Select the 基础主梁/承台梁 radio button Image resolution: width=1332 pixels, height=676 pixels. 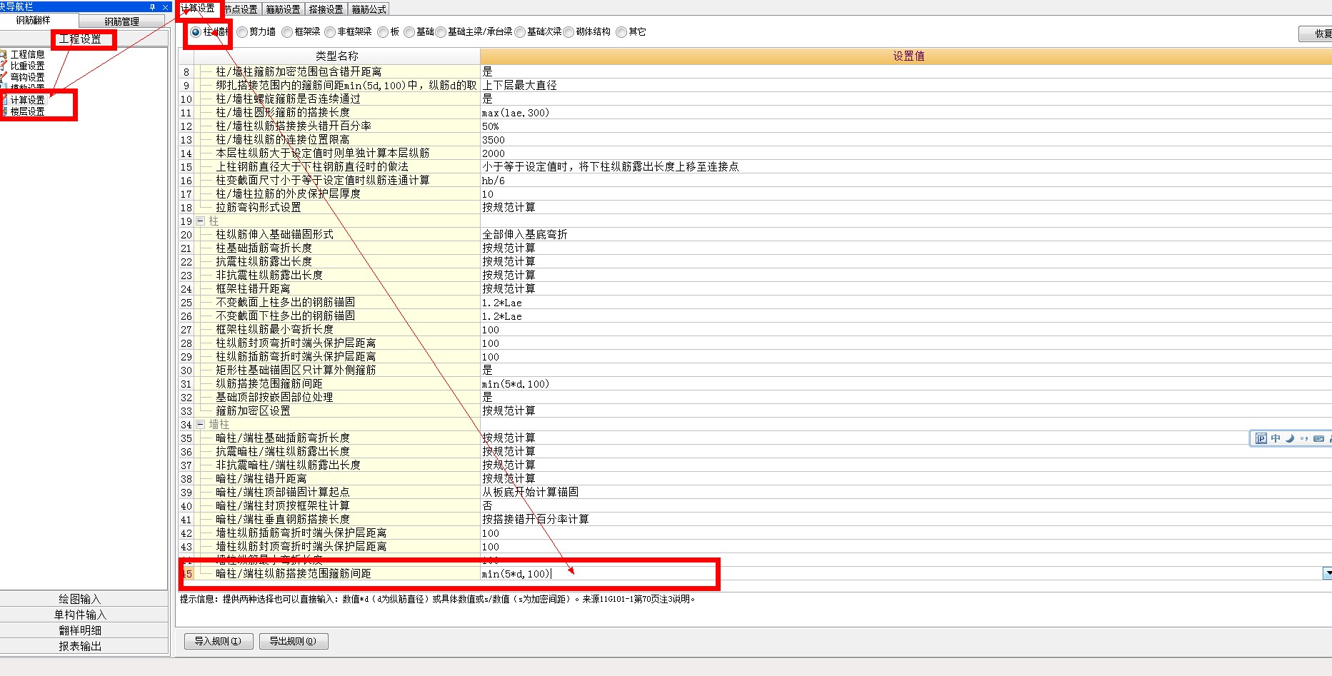pos(441,32)
